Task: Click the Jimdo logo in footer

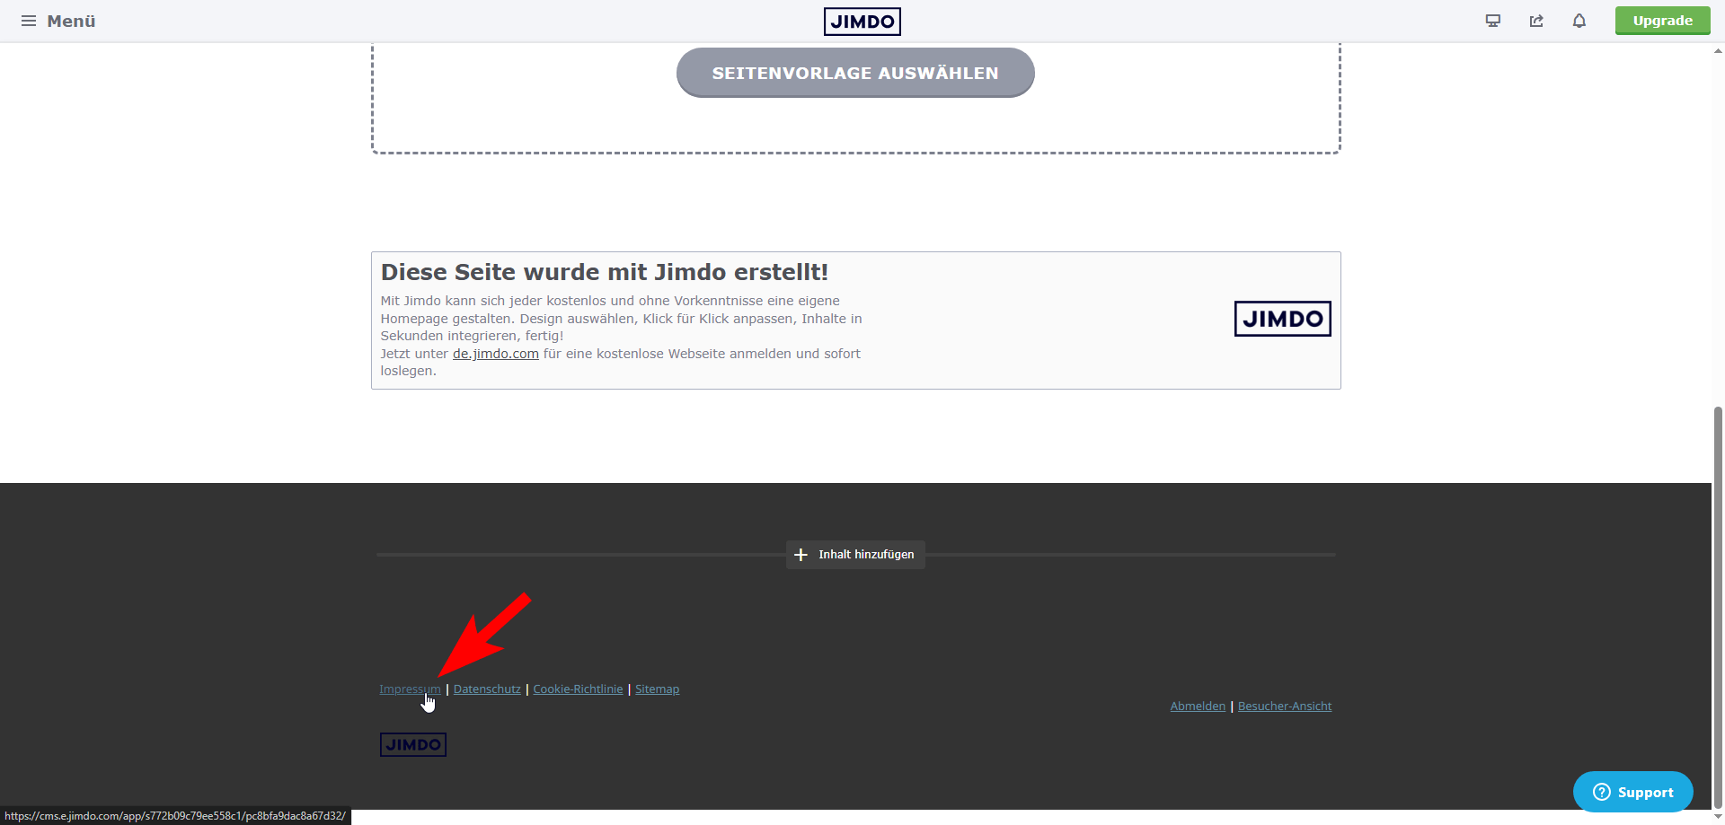Action: (413, 745)
